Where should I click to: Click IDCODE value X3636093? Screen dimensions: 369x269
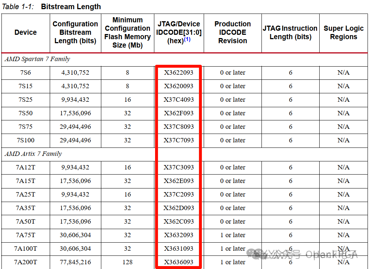(178, 262)
